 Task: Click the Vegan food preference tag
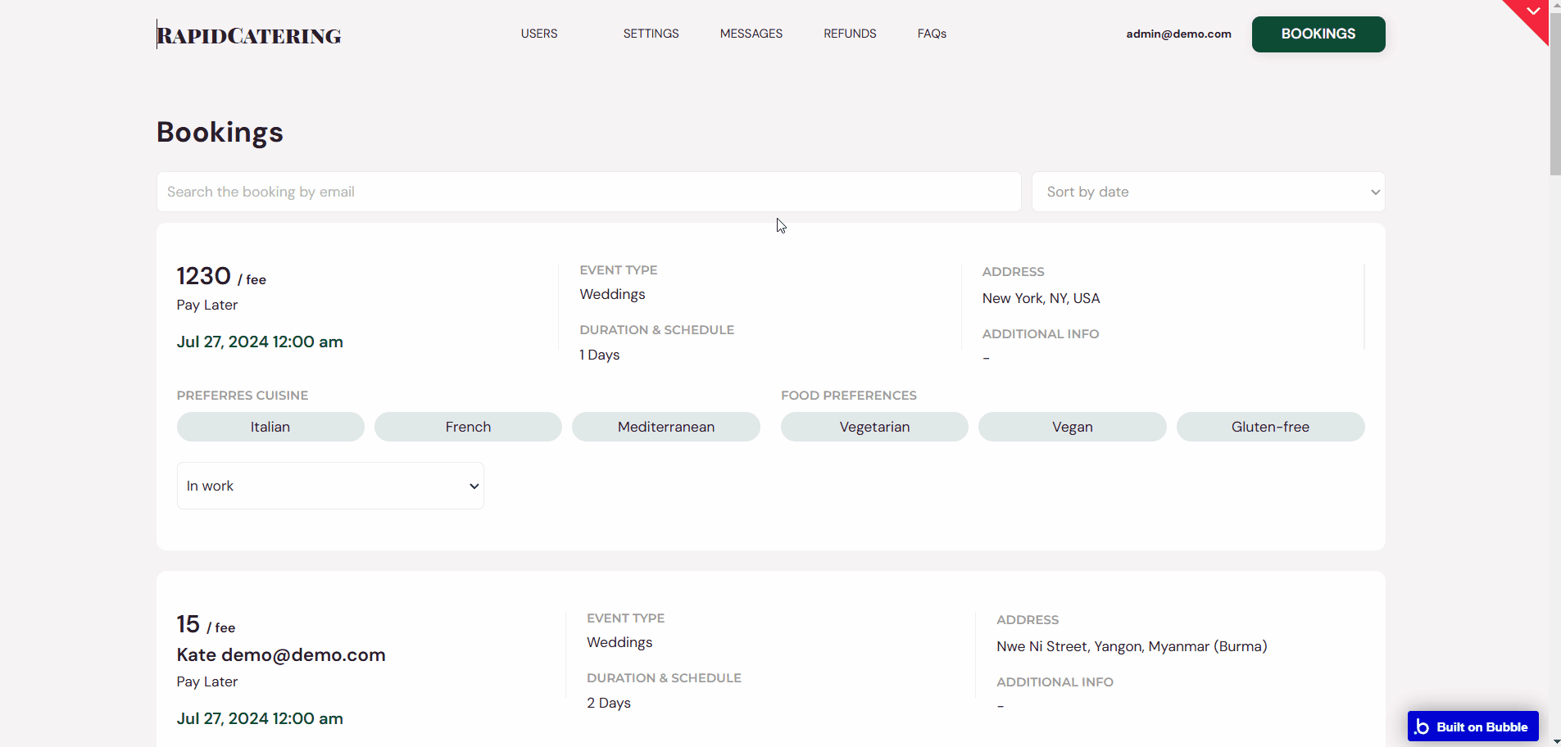tap(1073, 427)
